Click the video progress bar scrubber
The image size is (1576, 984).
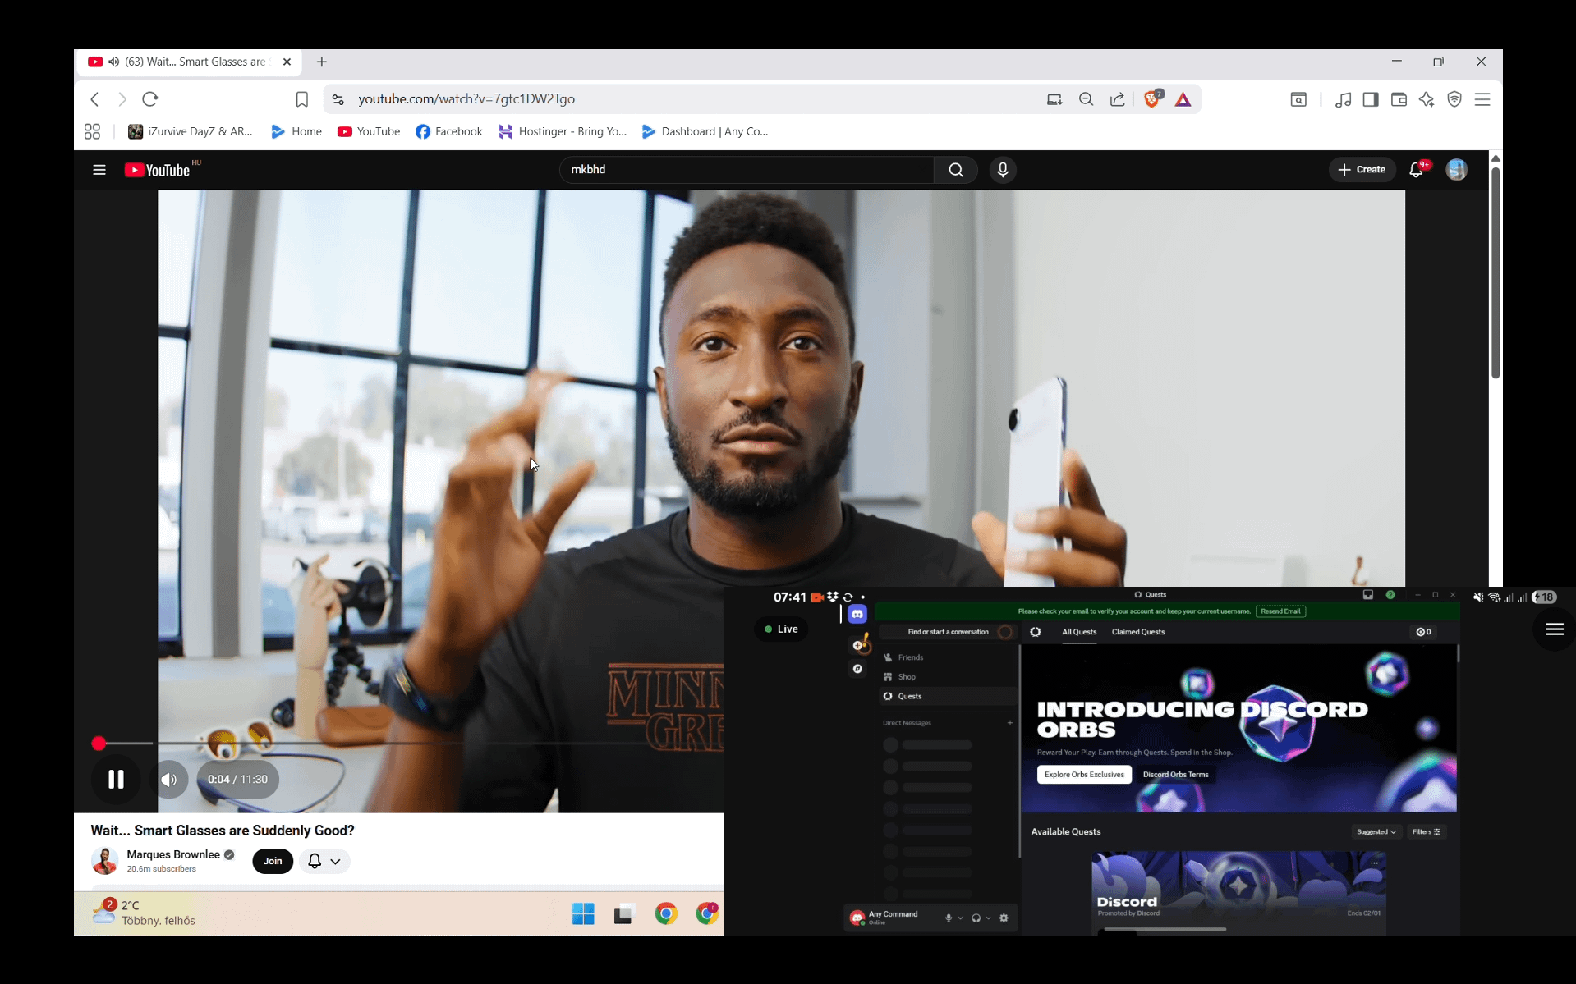(x=99, y=744)
